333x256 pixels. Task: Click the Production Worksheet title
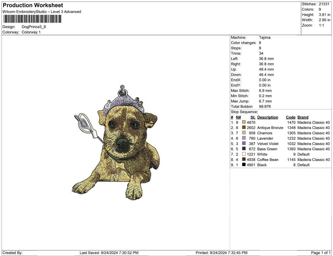[x=33, y=5]
